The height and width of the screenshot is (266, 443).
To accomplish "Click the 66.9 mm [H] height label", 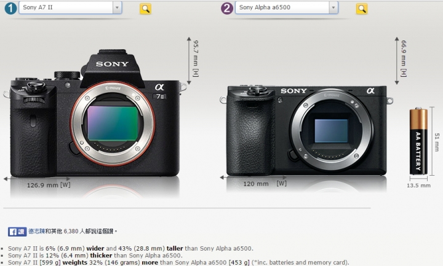I will coord(404,58).
